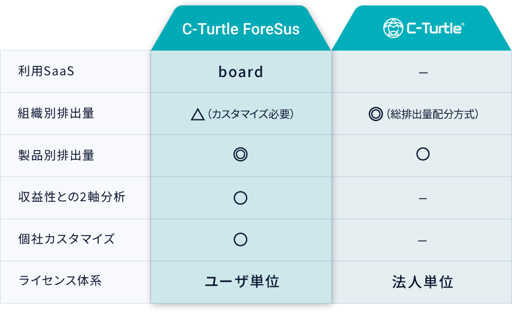Click the 製品別排出量 row label
This screenshot has width=512, height=312.
pyautogui.click(x=57, y=155)
